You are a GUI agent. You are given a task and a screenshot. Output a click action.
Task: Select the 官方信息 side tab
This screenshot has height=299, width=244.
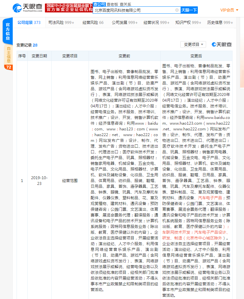8,31
